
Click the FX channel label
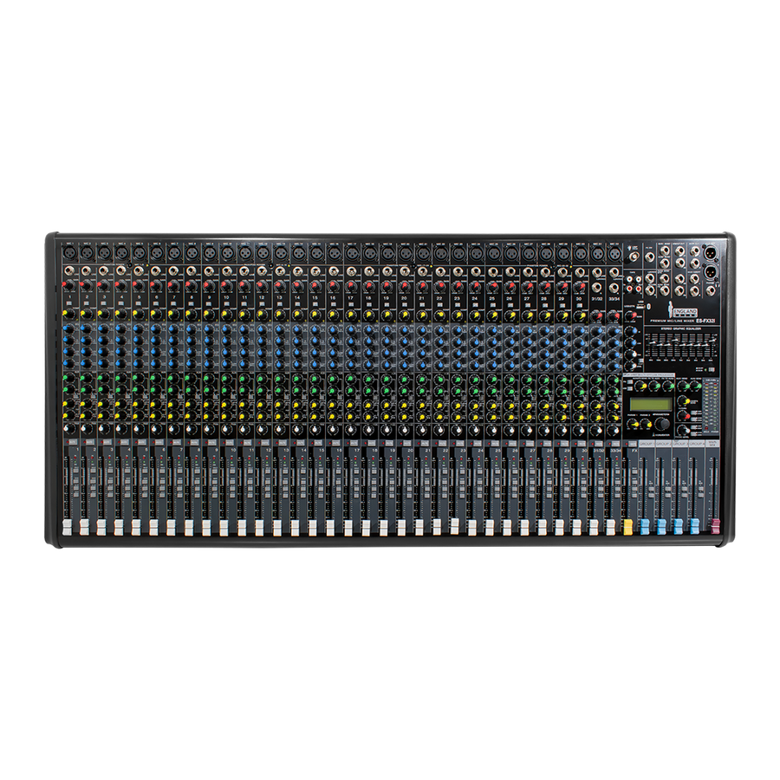[634, 450]
